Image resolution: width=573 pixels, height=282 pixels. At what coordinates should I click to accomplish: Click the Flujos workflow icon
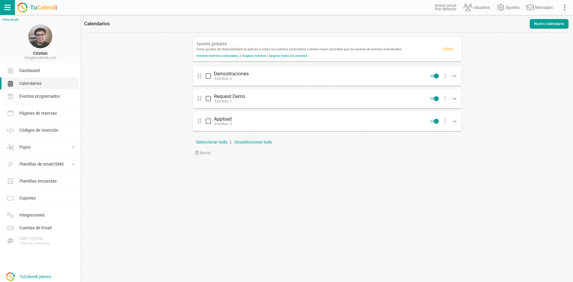[10, 147]
